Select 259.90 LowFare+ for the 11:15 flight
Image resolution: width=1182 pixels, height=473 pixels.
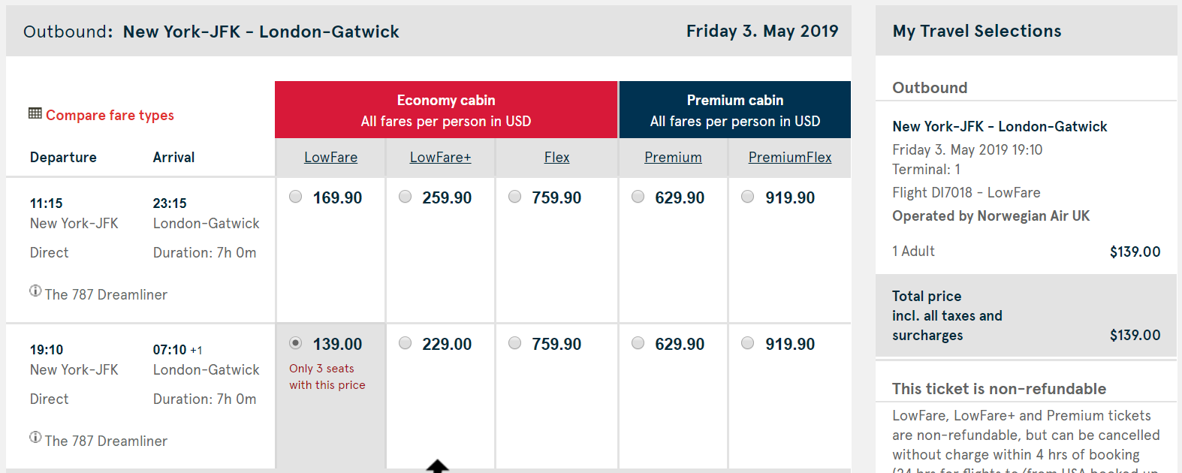pos(406,197)
